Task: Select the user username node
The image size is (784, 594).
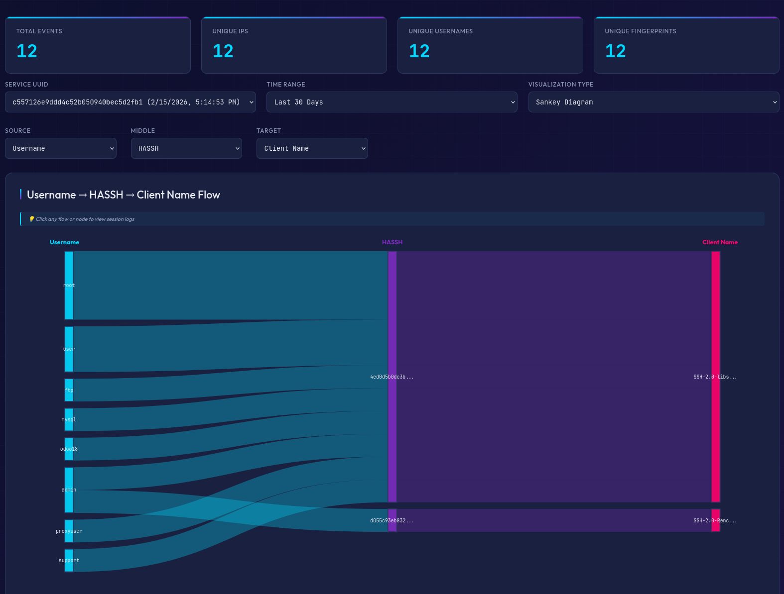Action: pos(69,349)
